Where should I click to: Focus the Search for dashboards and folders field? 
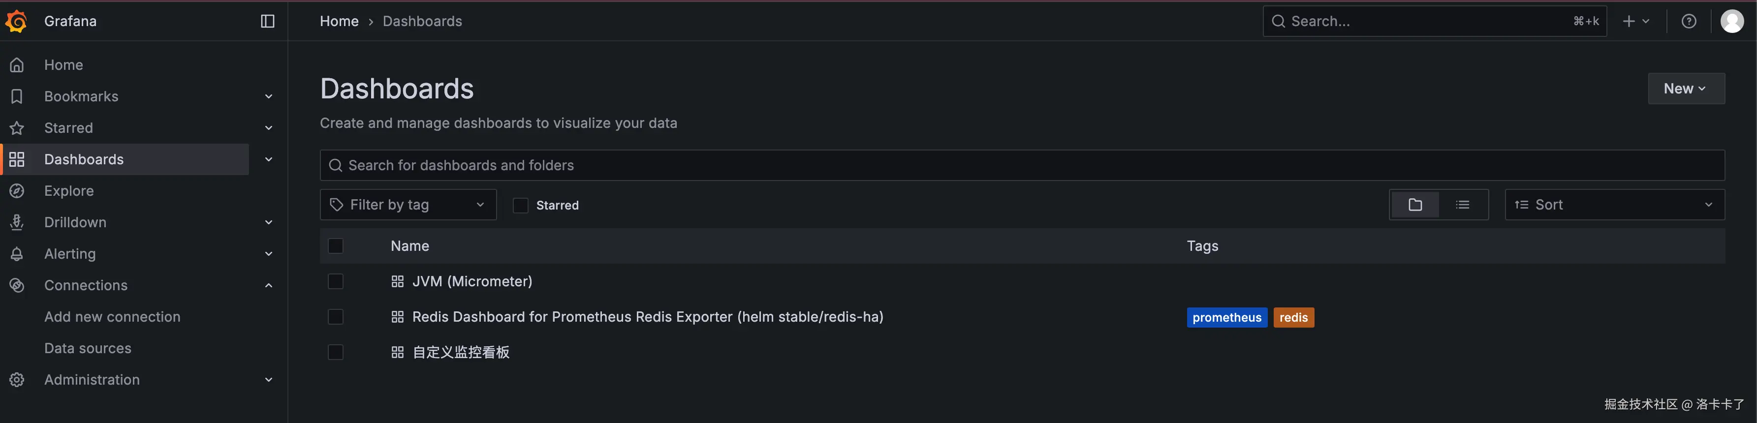point(1022,166)
